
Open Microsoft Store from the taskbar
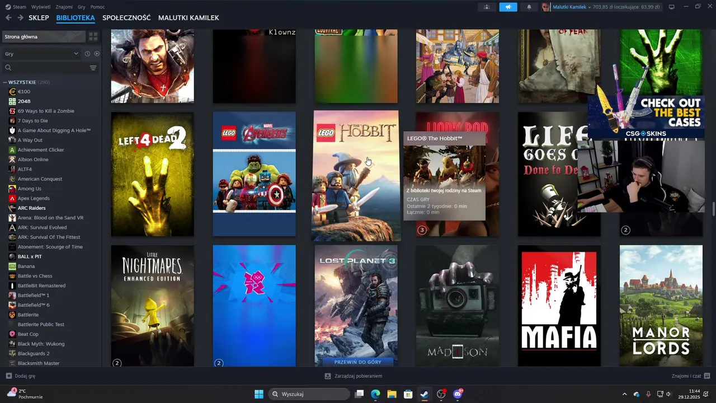click(408, 394)
